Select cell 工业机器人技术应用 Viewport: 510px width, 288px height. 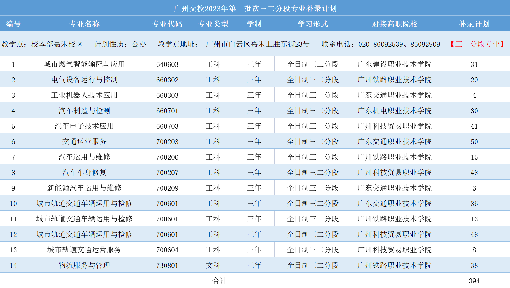pos(84,95)
